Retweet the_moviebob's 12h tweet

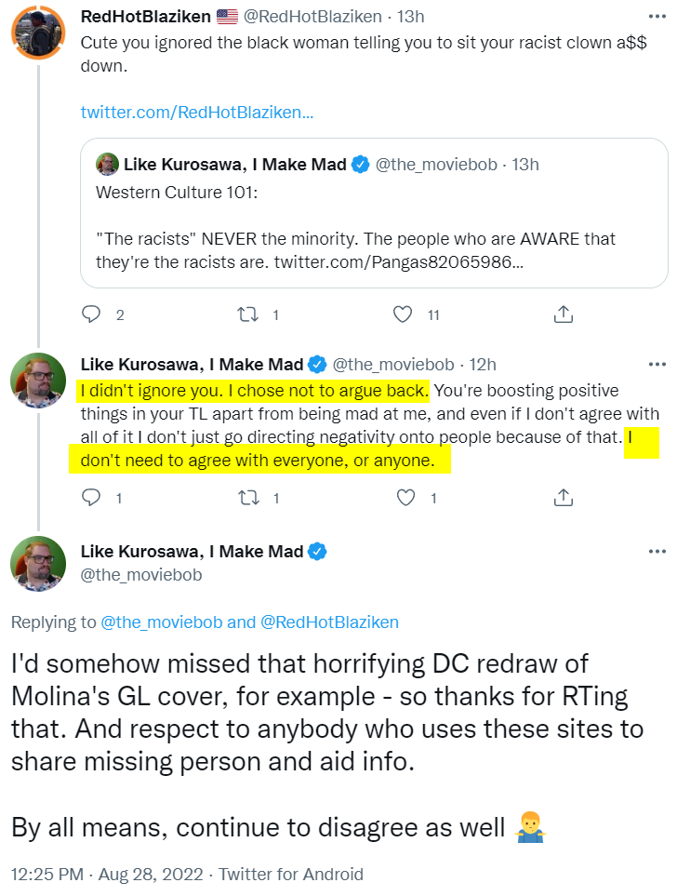(246, 498)
